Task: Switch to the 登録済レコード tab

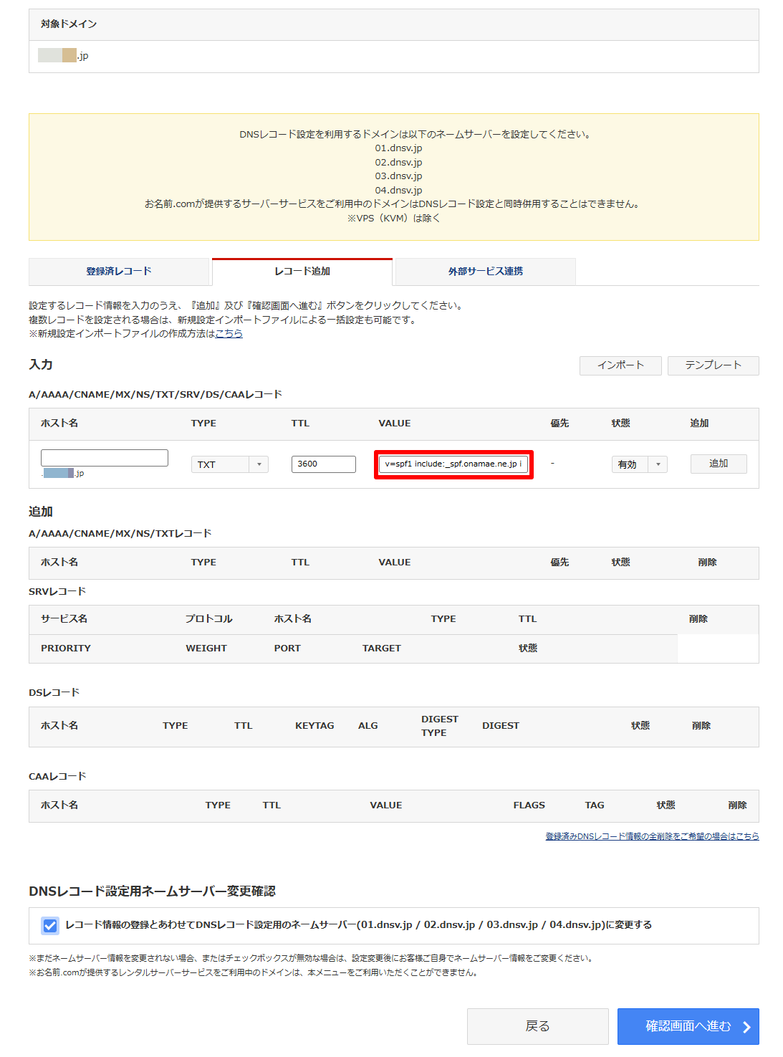Action: tap(119, 272)
